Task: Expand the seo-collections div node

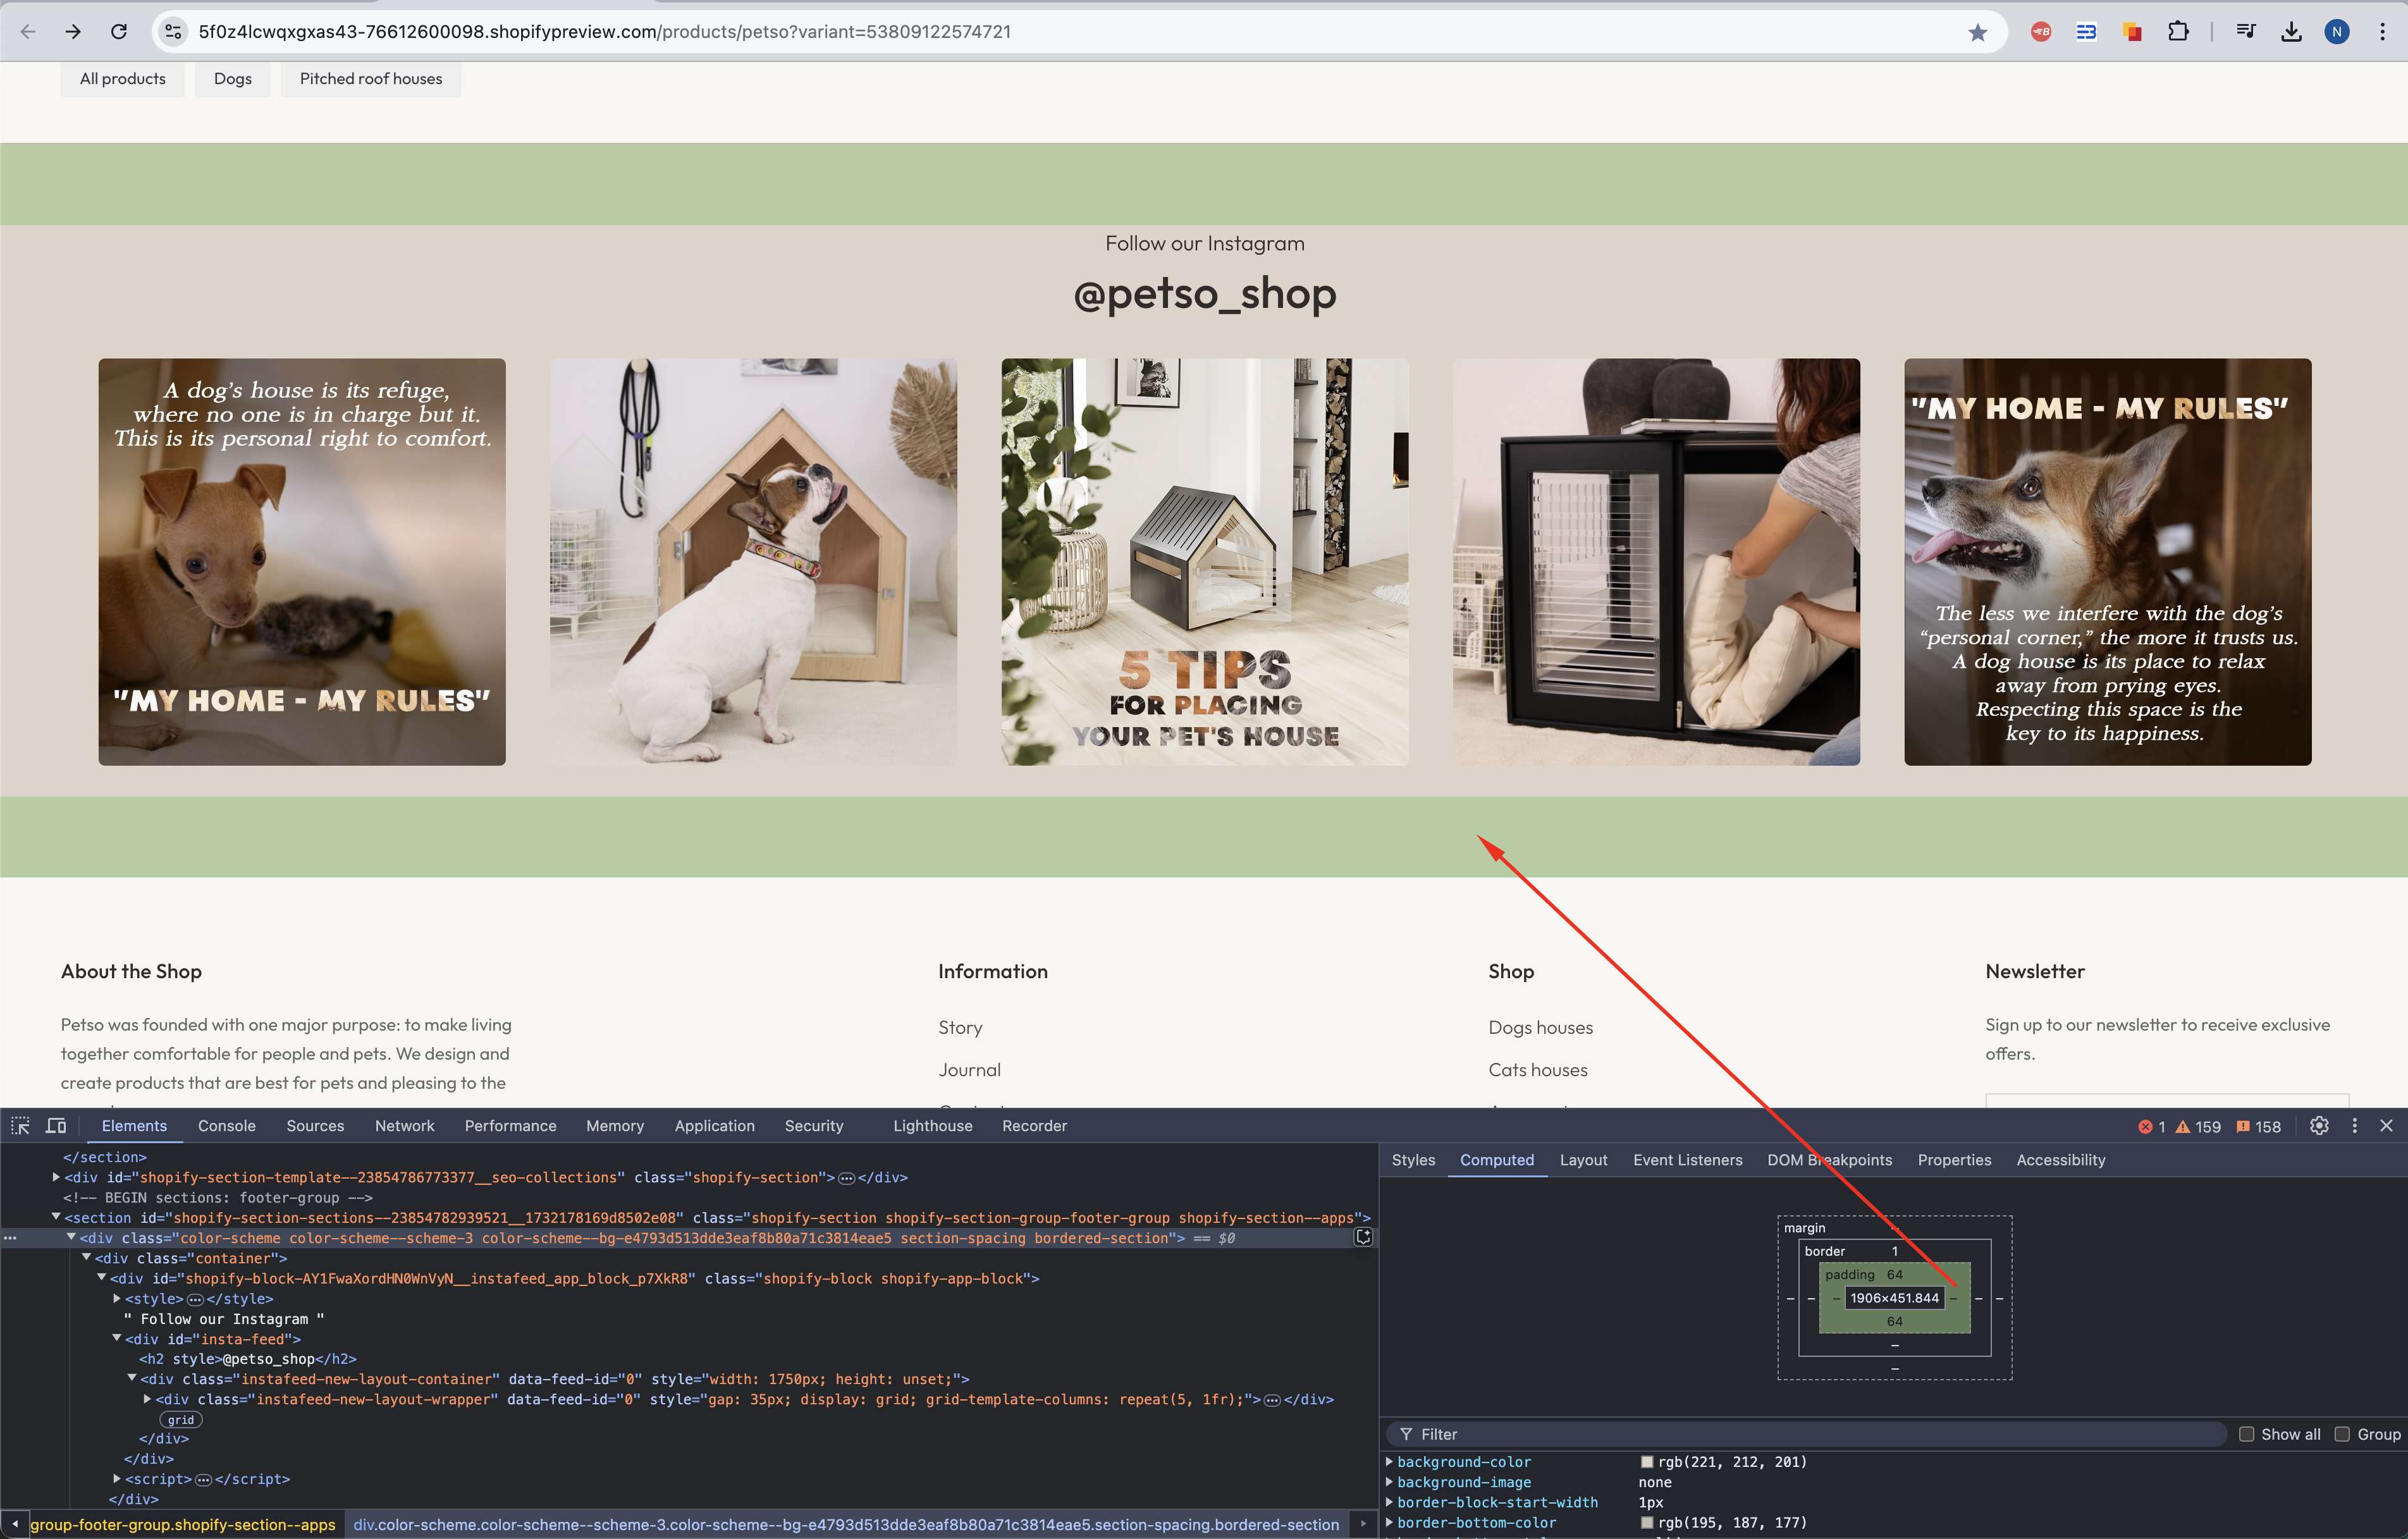Action: pyautogui.click(x=56, y=1177)
